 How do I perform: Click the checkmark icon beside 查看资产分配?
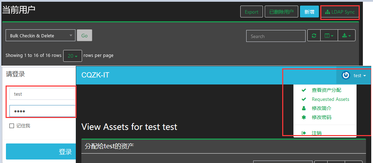point(303,90)
